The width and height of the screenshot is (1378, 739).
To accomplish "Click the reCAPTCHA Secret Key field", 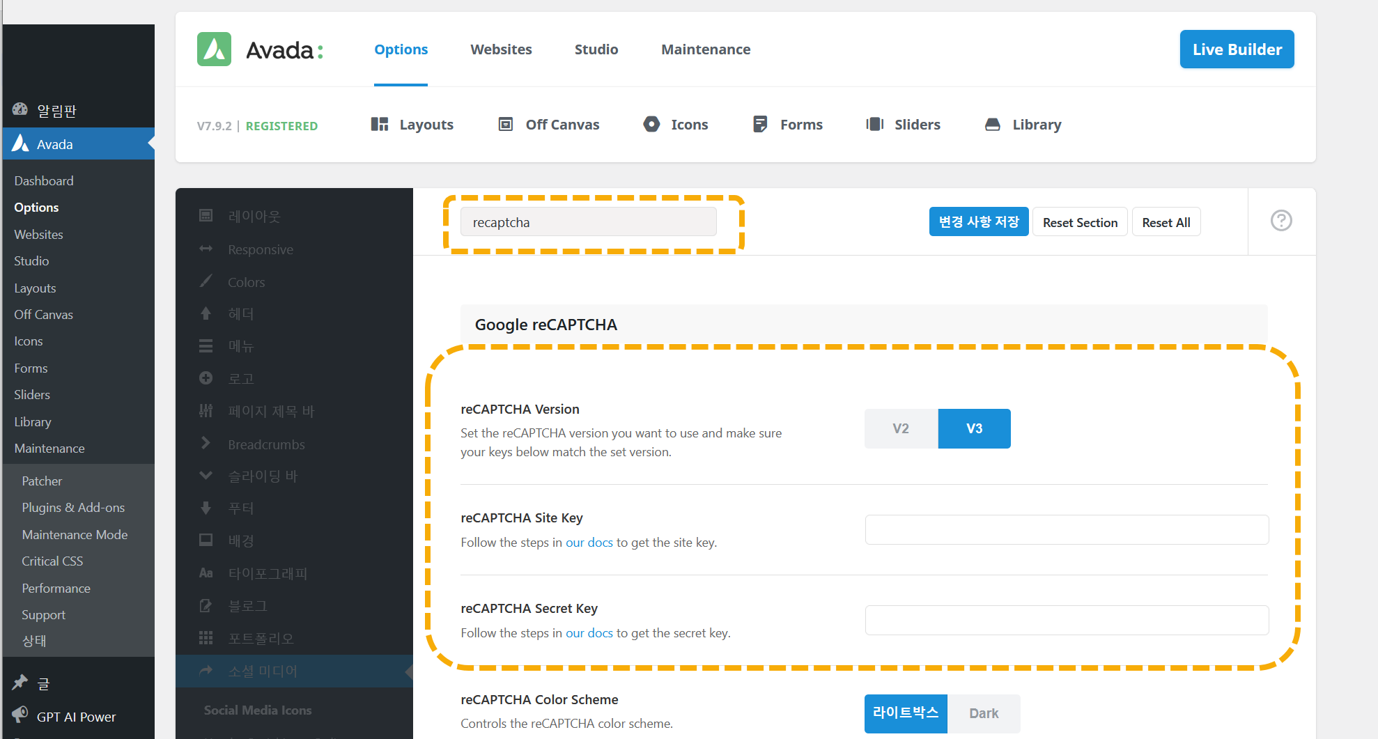I will coord(1067,620).
